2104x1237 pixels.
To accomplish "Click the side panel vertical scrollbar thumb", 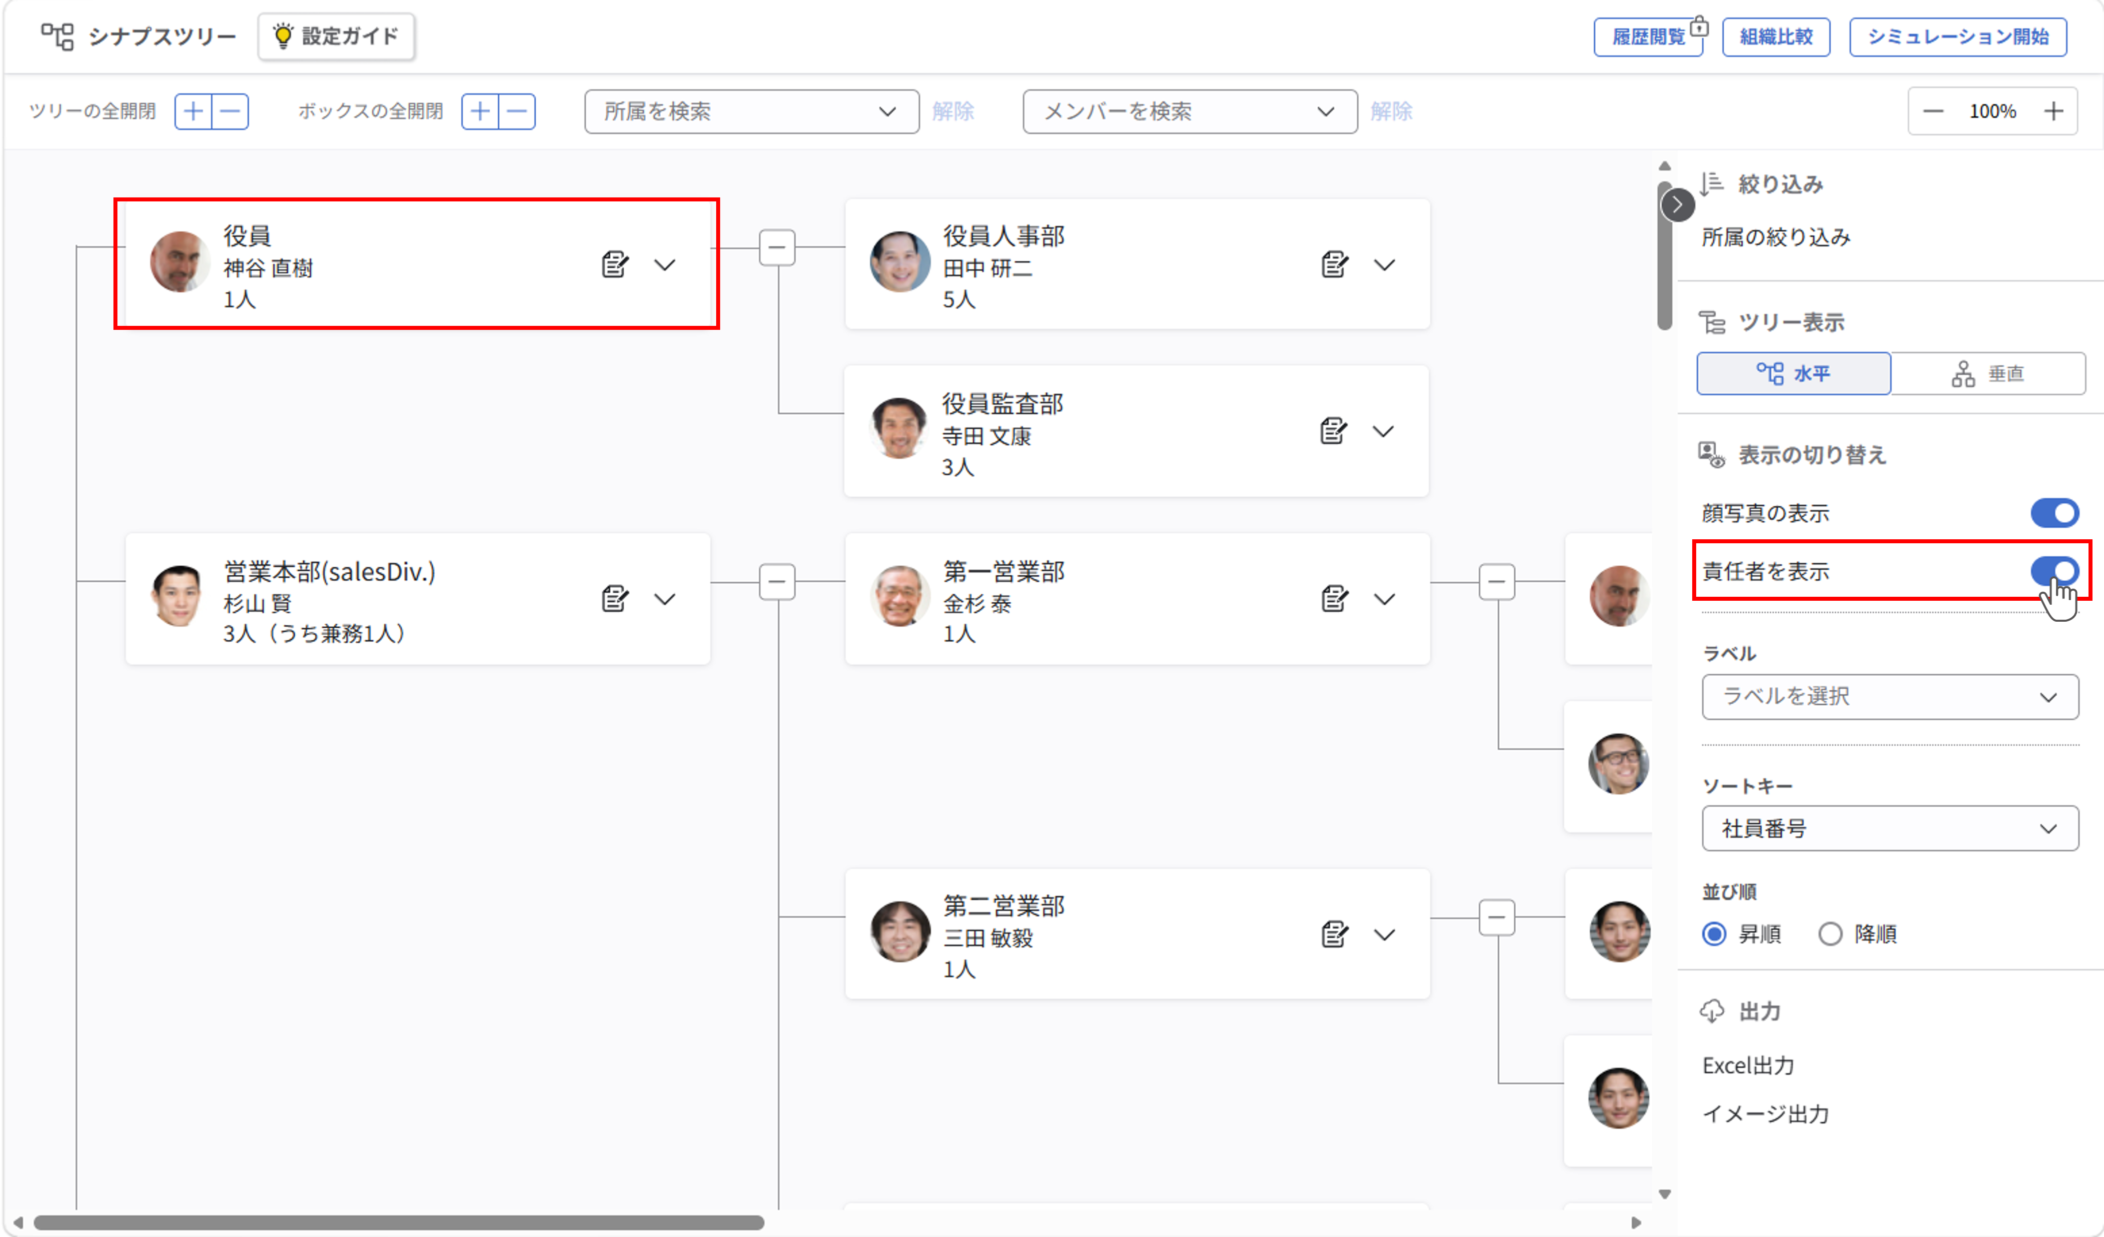I will [x=1665, y=255].
